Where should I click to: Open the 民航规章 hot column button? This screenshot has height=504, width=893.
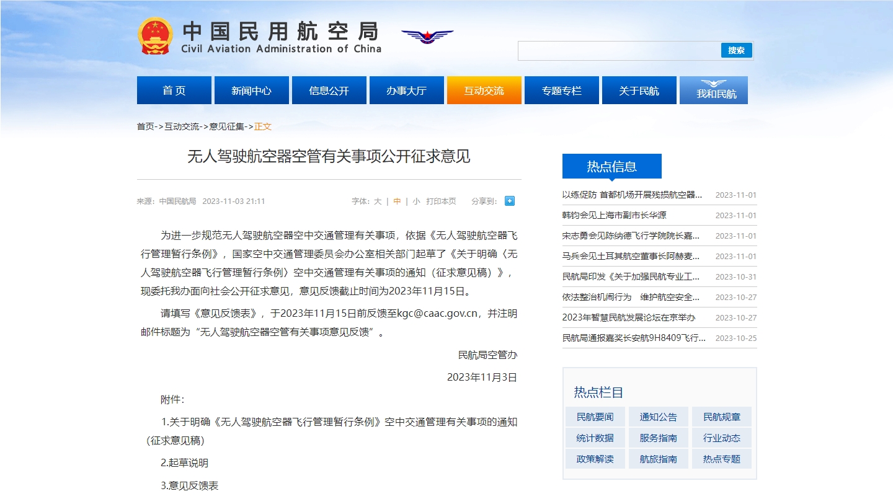click(721, 417)
